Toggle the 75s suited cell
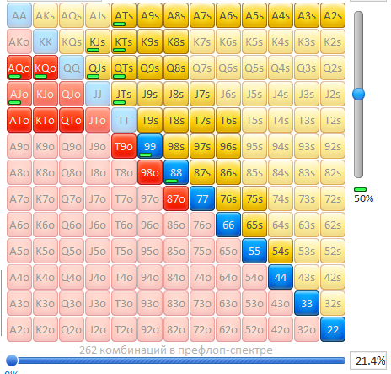The width and height of the screenshot is (391, 374). pyautogui.click(x=254, y=198)
